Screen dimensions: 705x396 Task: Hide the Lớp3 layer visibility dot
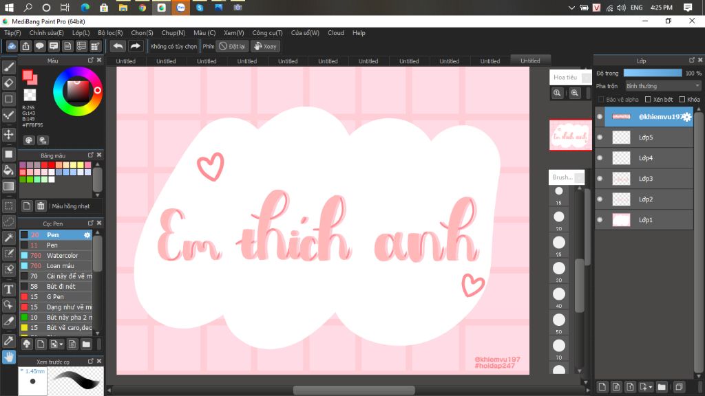click(x=600, y=179)
